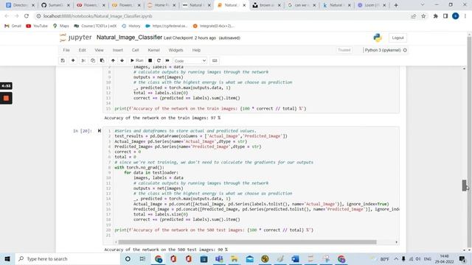
Task: Copy selected cells toolbar icon
Action: 93,60
